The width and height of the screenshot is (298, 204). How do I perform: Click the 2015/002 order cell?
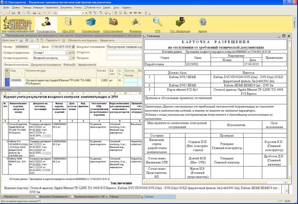coord(198,64)
